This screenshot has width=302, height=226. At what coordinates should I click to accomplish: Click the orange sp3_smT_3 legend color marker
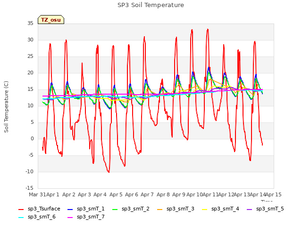160,209
